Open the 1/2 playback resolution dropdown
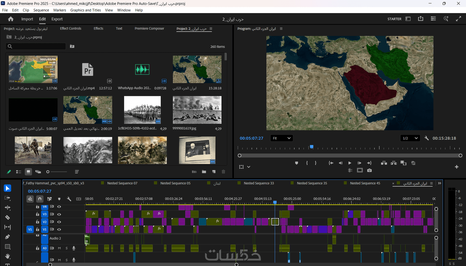The height and width of the screenshot is (266, 466). tap(410, 138)
